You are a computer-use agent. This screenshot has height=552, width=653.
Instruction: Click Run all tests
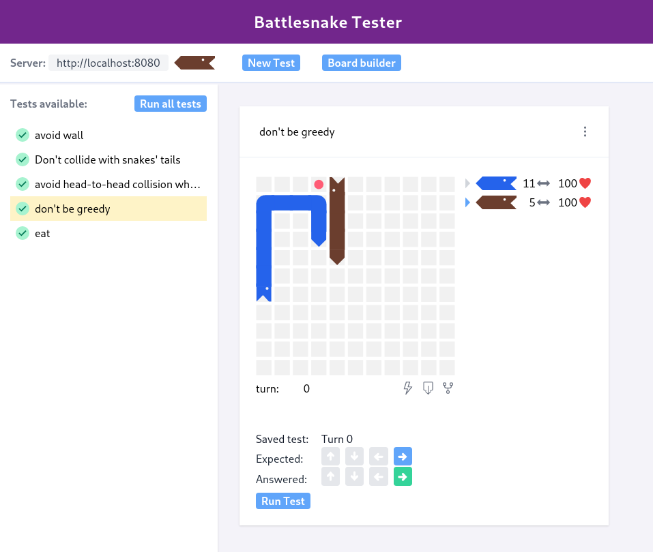point(171,104)
